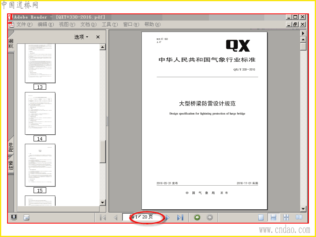
Task: Select page 14 thumbnail
Action: (x=40, y=113)
